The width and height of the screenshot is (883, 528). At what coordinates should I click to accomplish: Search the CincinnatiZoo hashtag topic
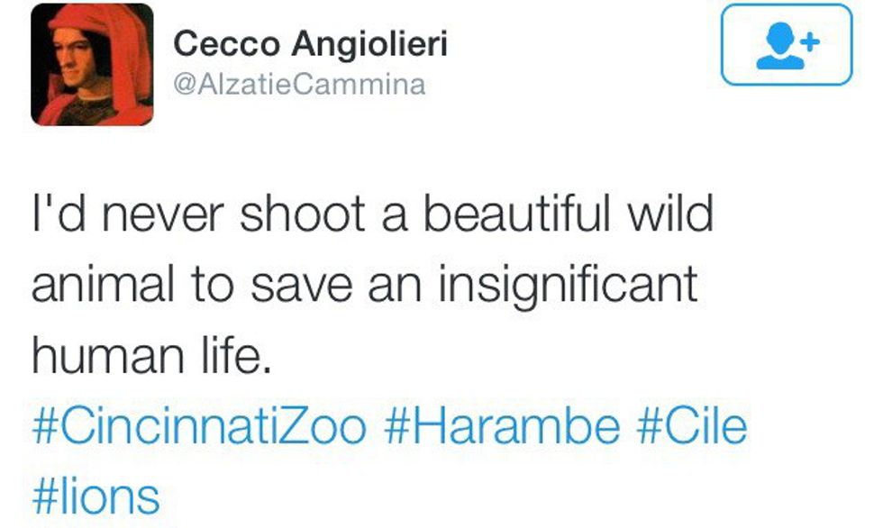pyautogui.click(x=198, y=426)
